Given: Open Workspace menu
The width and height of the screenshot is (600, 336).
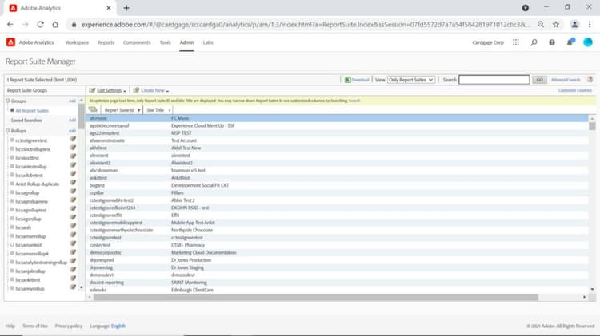Looking at the screenshot, I should click(77, 42).
